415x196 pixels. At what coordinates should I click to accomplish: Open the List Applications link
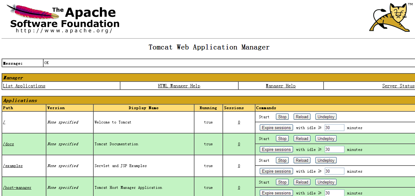coord(24,86)
